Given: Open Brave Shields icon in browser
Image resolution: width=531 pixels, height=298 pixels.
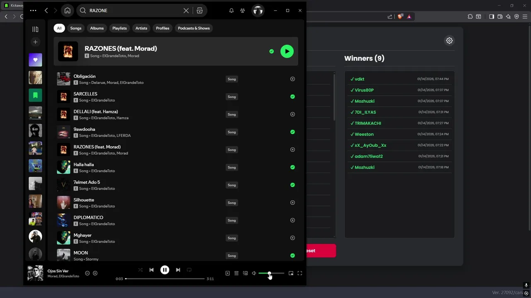Looking at the screenshot, I should click(400, 17).
